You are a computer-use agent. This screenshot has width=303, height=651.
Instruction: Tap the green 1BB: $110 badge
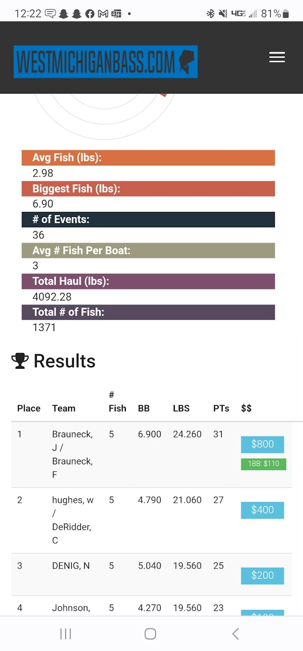pyautogui.click(x=263, y=464)
